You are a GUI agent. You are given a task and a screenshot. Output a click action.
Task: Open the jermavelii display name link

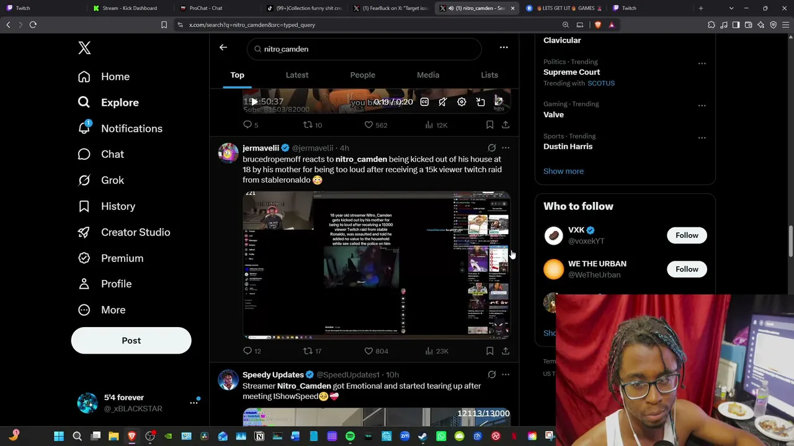click(x=261, y=148)
